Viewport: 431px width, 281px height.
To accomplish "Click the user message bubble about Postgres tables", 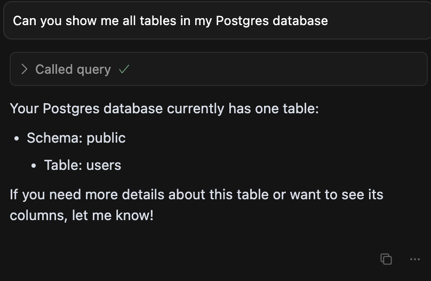I will (x=217, y=21).
